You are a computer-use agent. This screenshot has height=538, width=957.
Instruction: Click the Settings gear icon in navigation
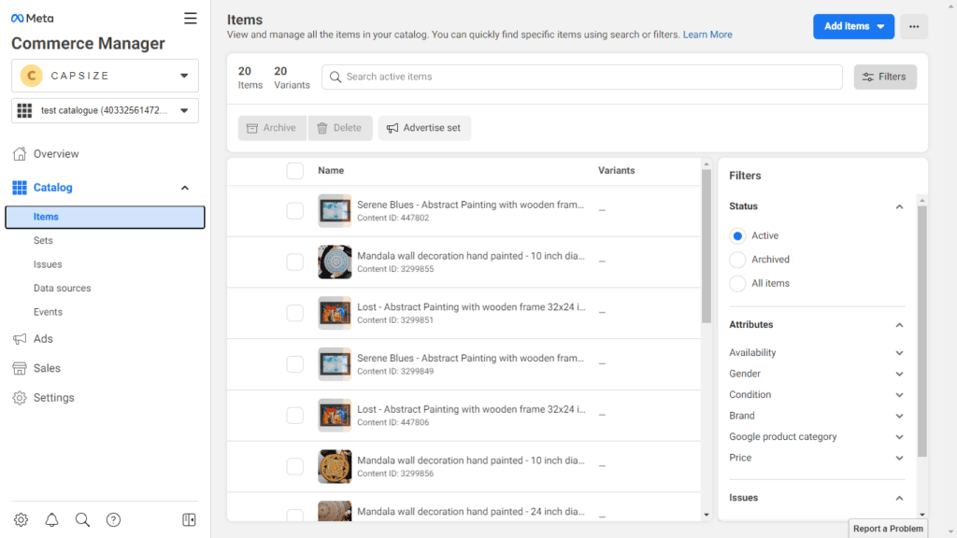(20, 398)
